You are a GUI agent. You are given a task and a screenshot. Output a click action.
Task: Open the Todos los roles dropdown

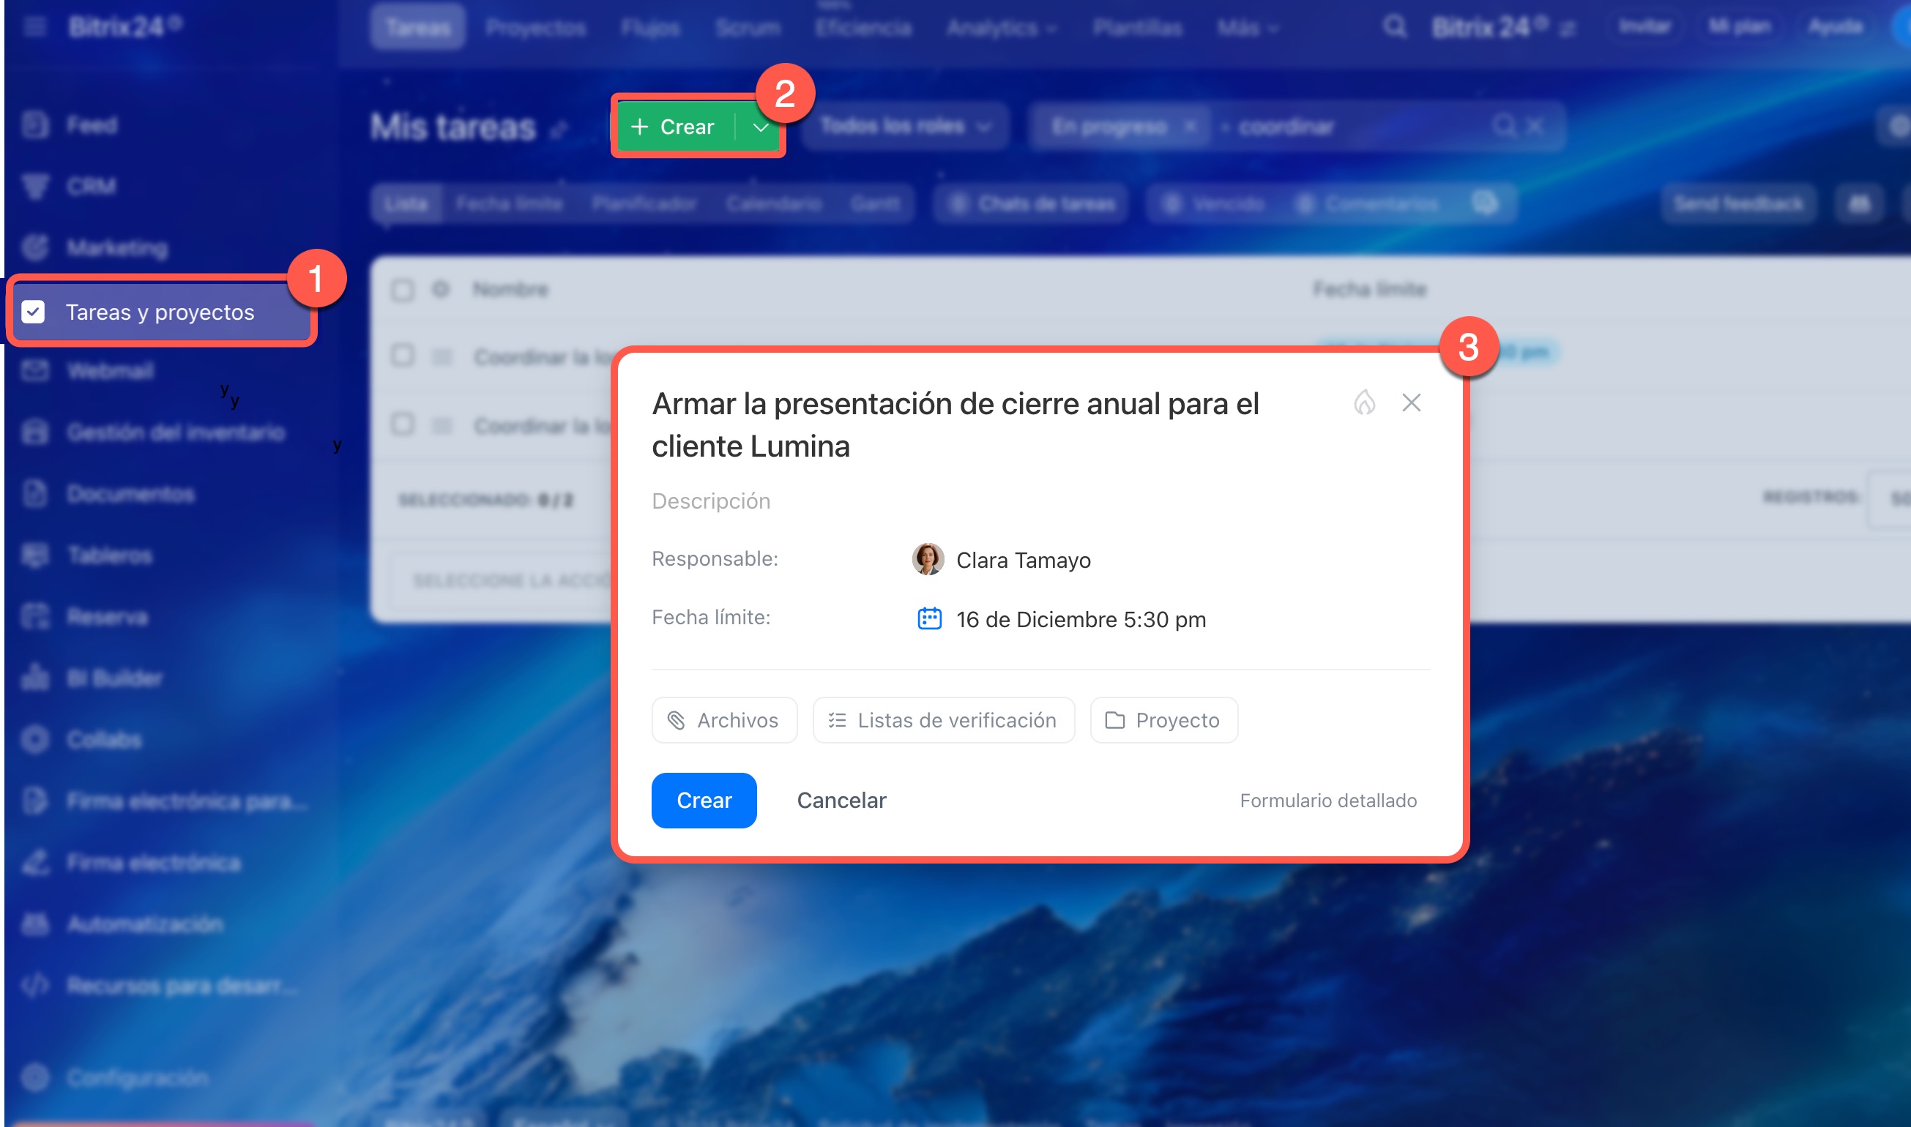(x=904, y=126)
